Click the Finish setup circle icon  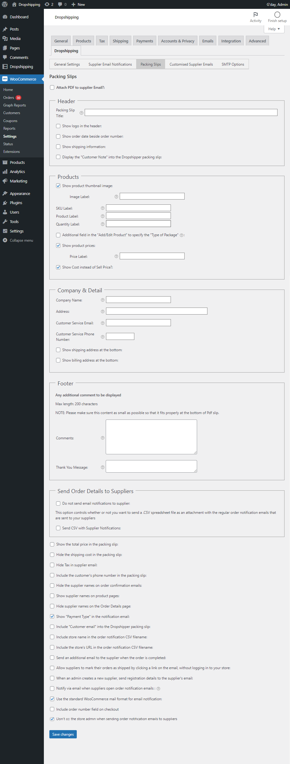coord(277,14)
